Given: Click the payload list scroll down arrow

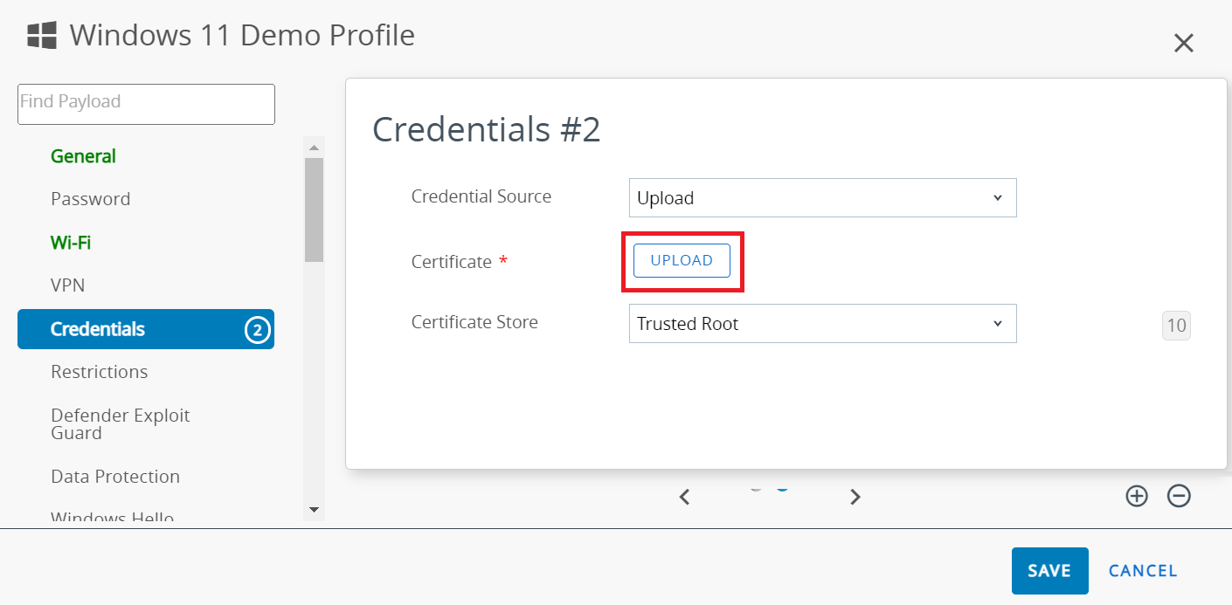Looking at the screenshot, I should click(x=314, y=510).
